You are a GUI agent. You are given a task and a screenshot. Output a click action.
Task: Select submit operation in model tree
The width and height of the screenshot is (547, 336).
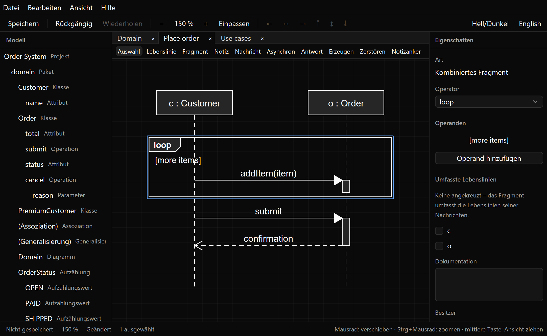(x=56, y=149)
